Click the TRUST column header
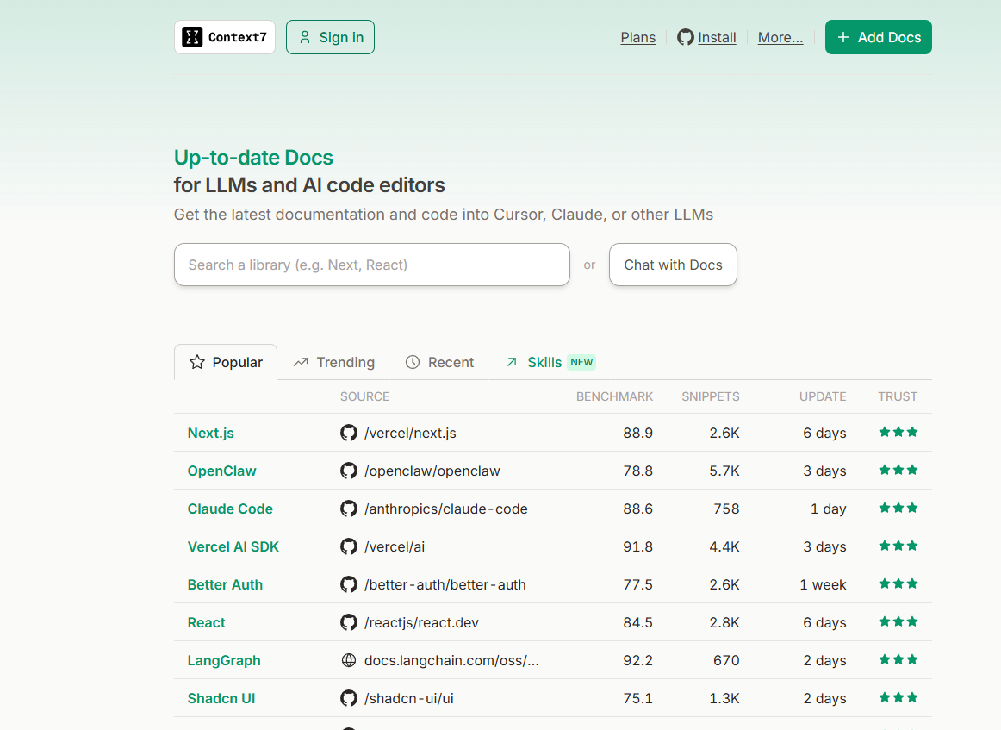The height and width of the screenshot is (730, 1001). click(898, 396)
